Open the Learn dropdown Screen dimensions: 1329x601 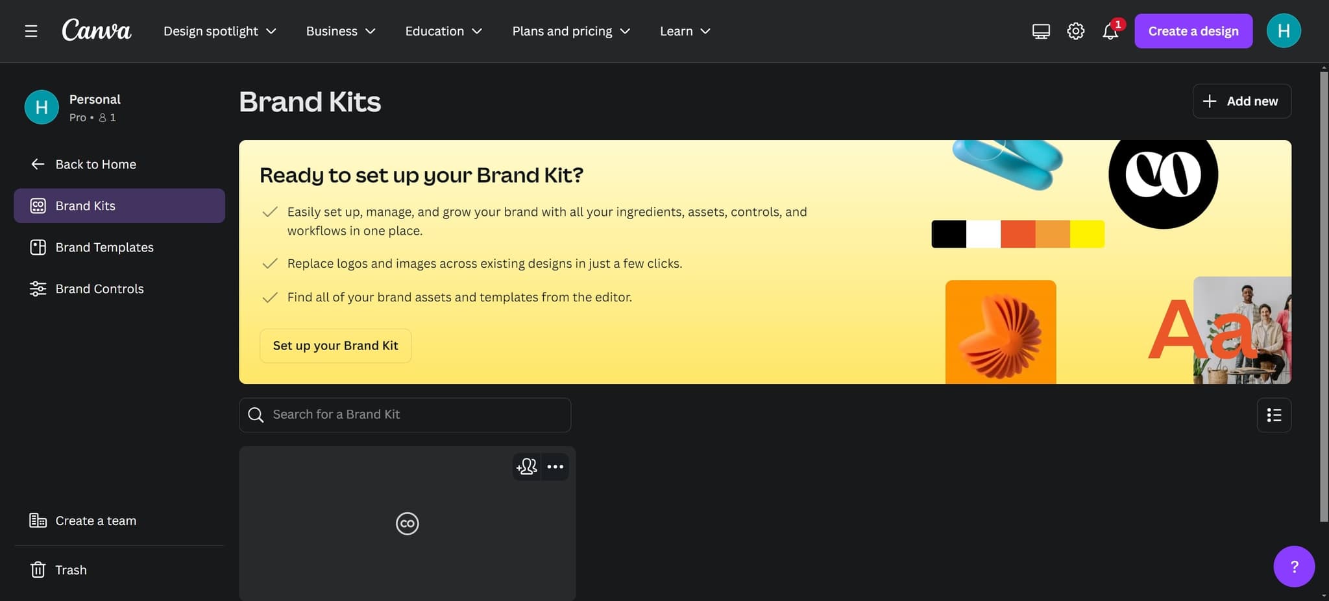[684, 30]
